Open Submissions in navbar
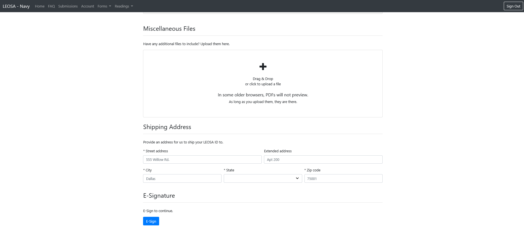Viewport: 524px width, 242px height. click(68, 6)
